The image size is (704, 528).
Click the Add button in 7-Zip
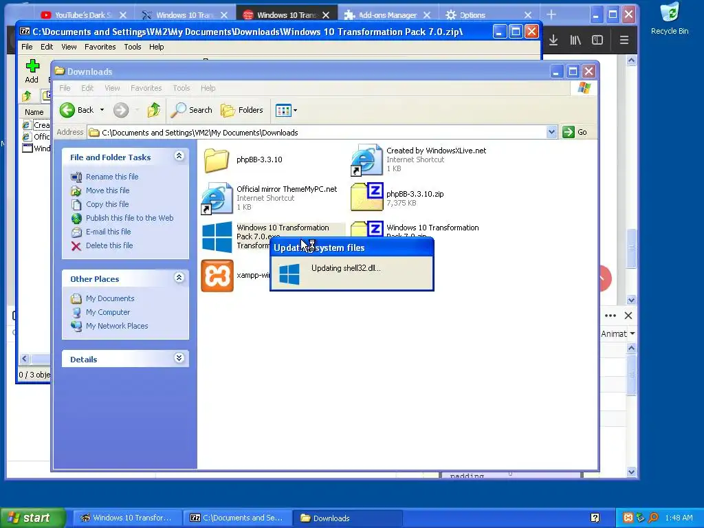tap(32, 71)
